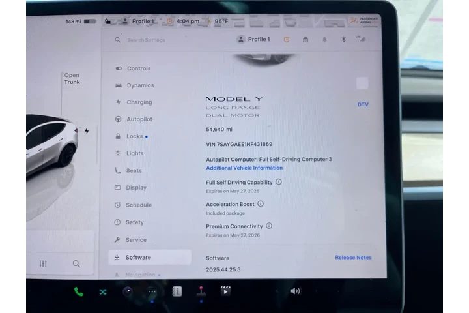Screen dimensions: 469x313
Task: Open the search magnifier on the car panel
Action: click(x=76, y=263)
